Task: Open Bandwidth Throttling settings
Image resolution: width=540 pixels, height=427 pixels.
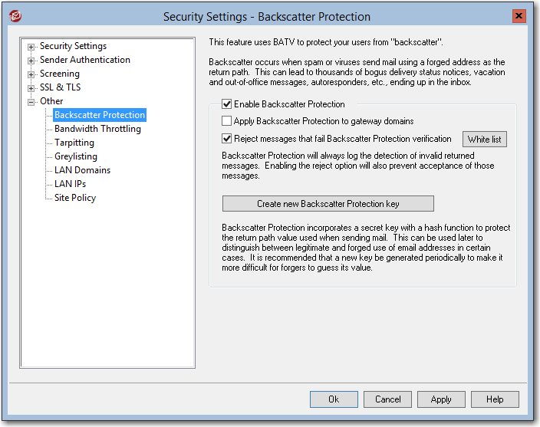Action: [x=97, y=129]
